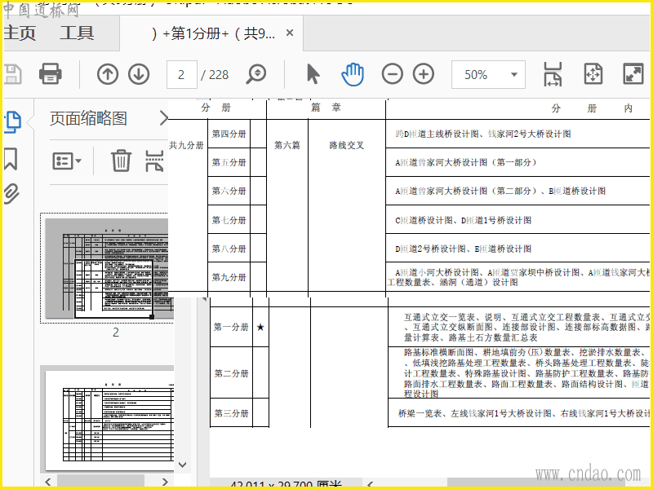Viewport: 653px width, 489px height.
Task: Click thumbnail panel left scroll arrow
Action: coord(48,482)
